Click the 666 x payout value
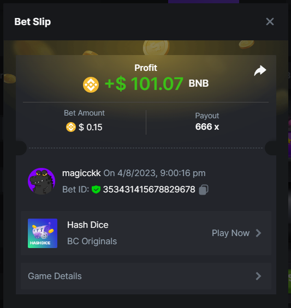 tap(207, 126)
